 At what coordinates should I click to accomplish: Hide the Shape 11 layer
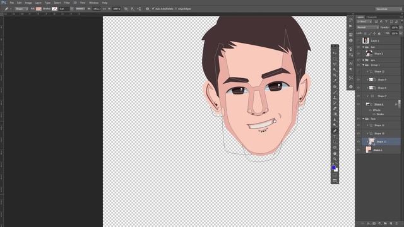[359, 125]
